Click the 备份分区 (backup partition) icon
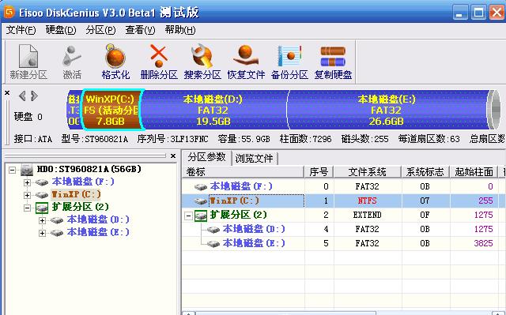 tap(289, 62)
